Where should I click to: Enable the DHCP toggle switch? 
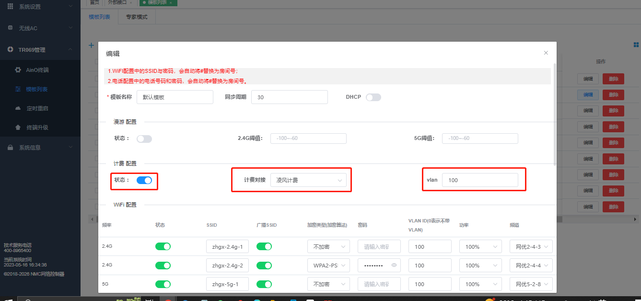pyautogui.click(x=373, y=97)
